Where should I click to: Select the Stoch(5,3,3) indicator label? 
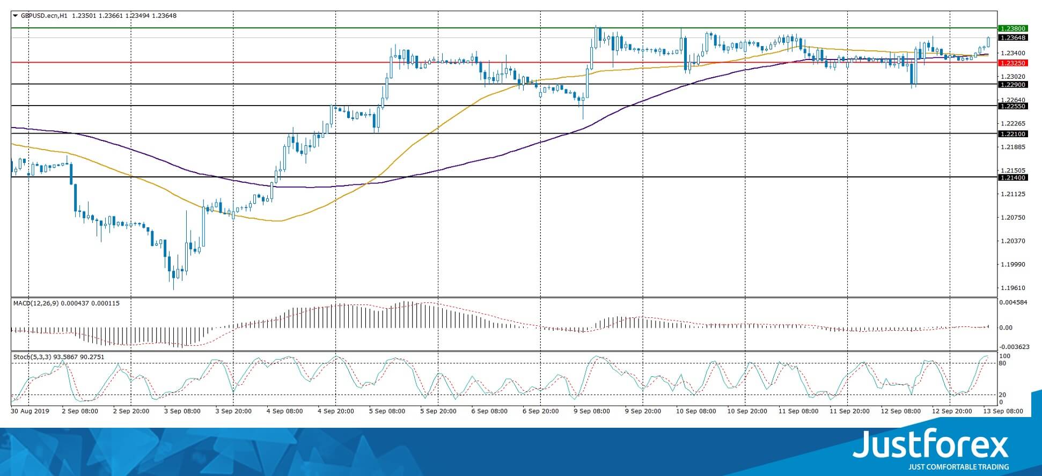(x=32, y=357)
